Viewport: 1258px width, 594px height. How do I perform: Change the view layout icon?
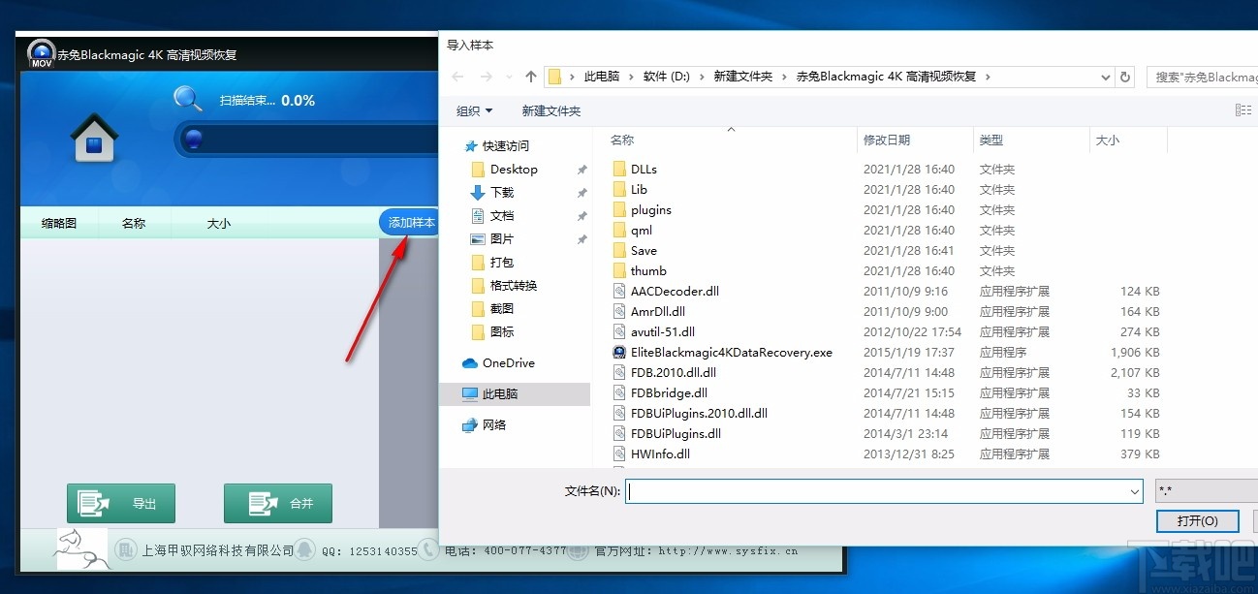[1243, 110]
